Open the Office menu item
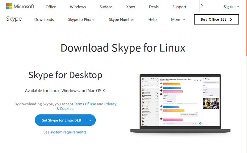 pos(51,7)
